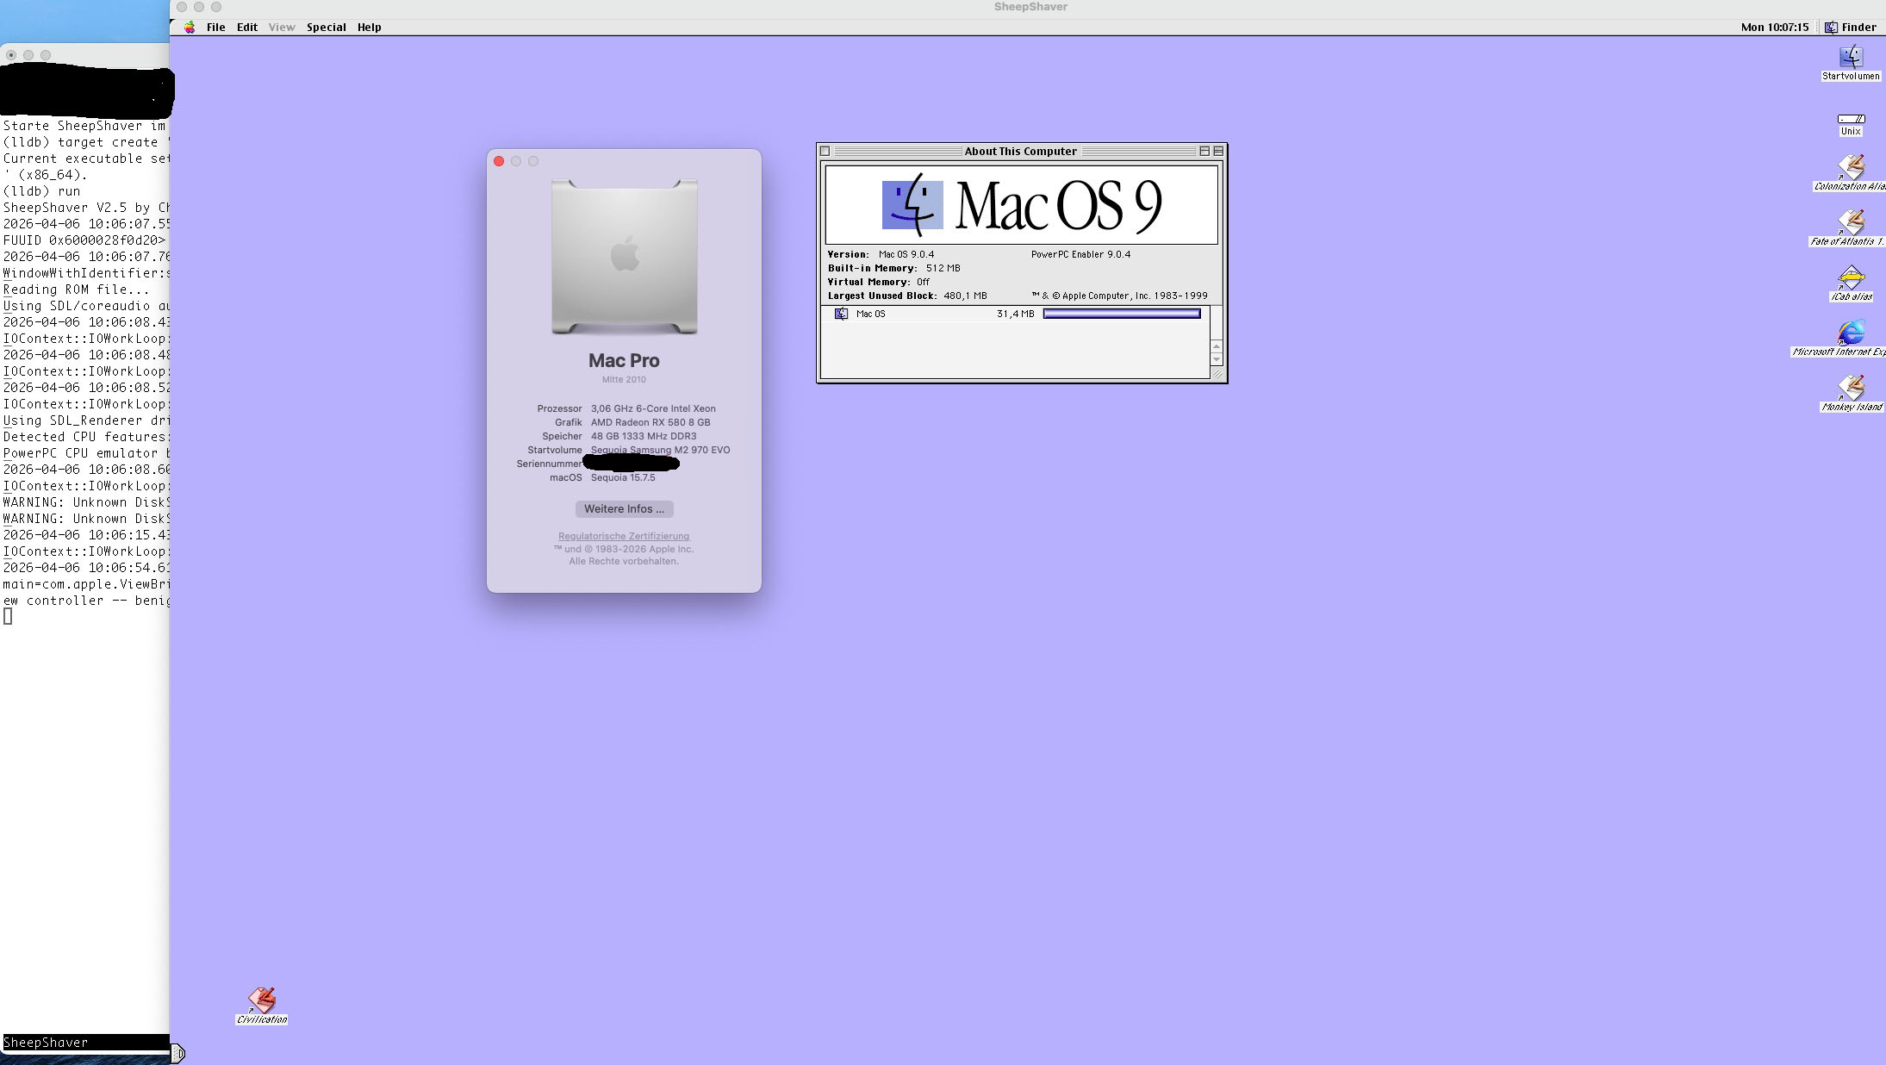The image size is (1886, 1065).
Task: Open the iCab alias icon
Action: coord(1851,278)
